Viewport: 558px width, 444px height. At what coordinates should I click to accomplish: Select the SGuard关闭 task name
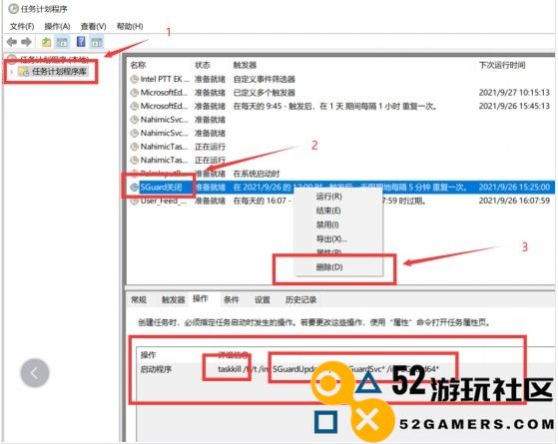click(x=161, y=188)
